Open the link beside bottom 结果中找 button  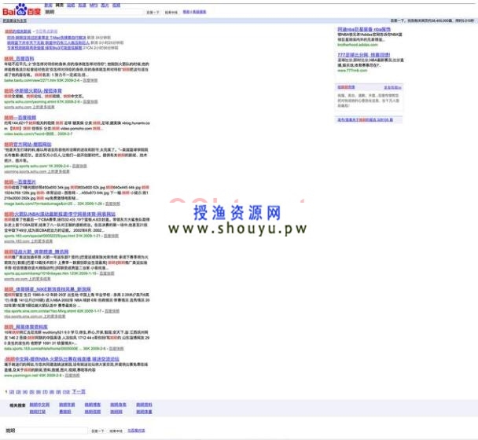click(136, 431)
